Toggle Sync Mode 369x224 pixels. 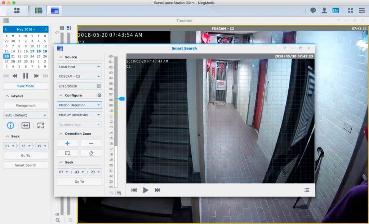click(26, 86)
